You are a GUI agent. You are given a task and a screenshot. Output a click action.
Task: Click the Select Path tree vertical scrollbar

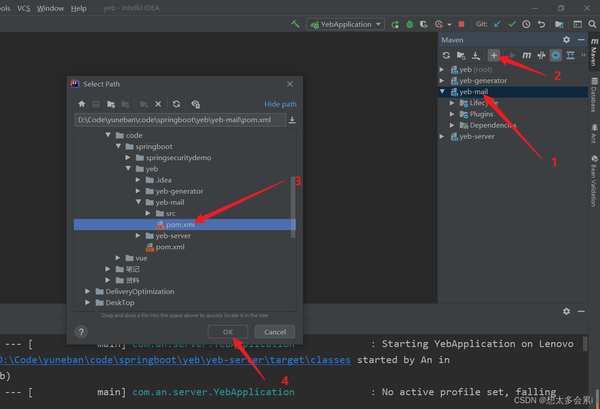[293, 207]
